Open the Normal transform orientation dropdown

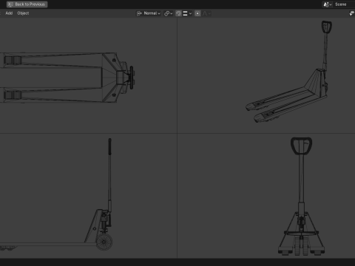tap(149, 13)
